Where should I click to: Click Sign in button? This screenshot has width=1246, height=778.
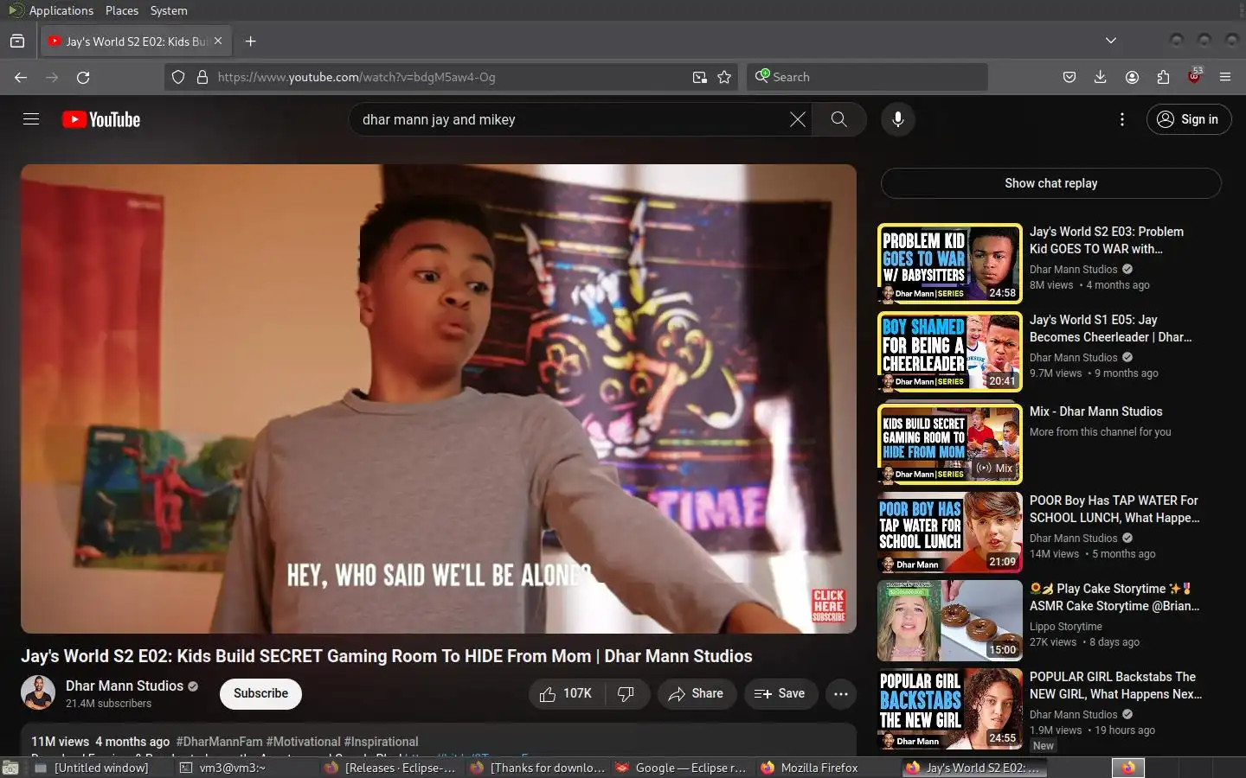coord(1189,119)
